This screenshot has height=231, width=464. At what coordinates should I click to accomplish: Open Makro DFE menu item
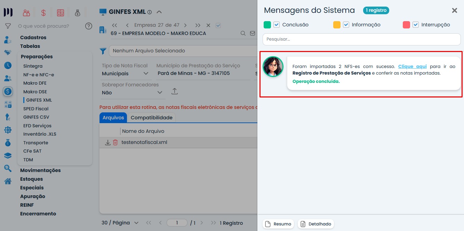[35, 83]
